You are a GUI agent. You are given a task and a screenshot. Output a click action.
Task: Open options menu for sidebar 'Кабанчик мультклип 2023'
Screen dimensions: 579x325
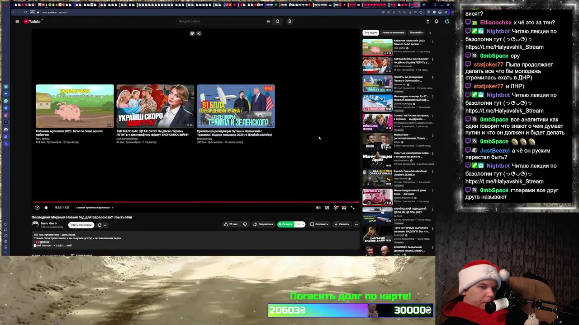pos(432,41)
